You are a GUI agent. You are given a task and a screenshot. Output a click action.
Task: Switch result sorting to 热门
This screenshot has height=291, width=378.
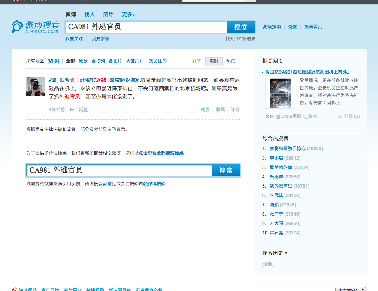click(231, 61)
